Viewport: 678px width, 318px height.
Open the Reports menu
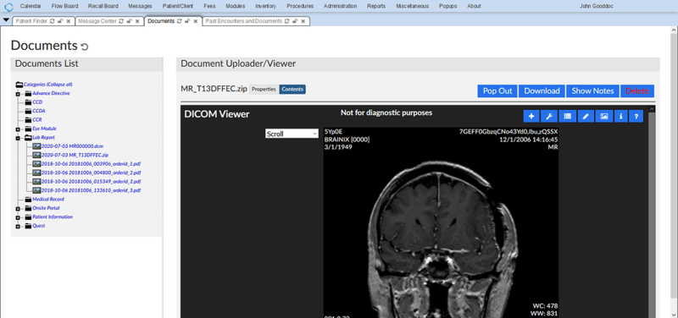pos(376,7)
